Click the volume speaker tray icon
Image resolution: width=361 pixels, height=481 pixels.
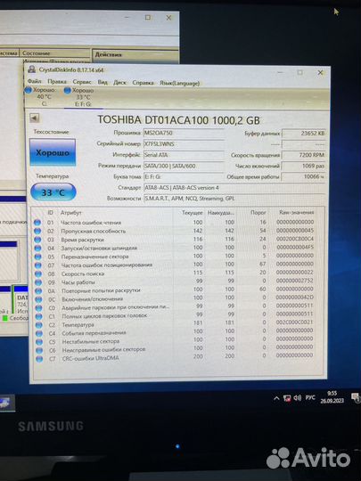click(297, 398)
